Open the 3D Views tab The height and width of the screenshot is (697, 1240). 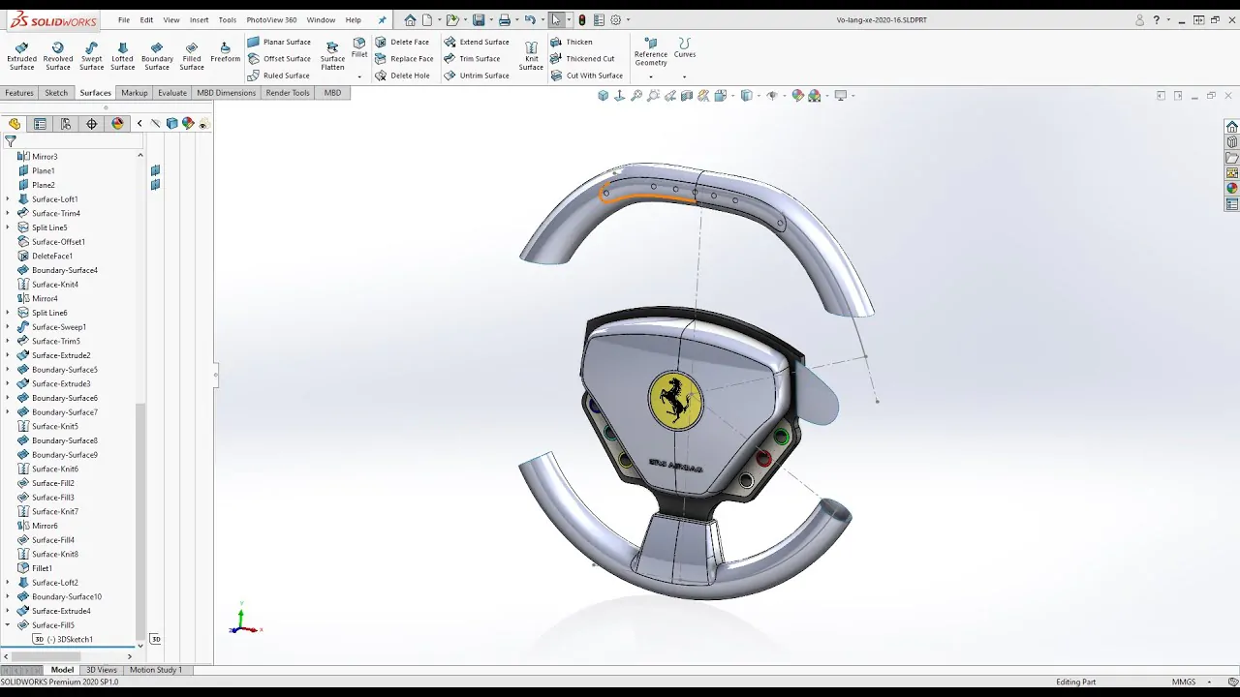pos(102,670)
